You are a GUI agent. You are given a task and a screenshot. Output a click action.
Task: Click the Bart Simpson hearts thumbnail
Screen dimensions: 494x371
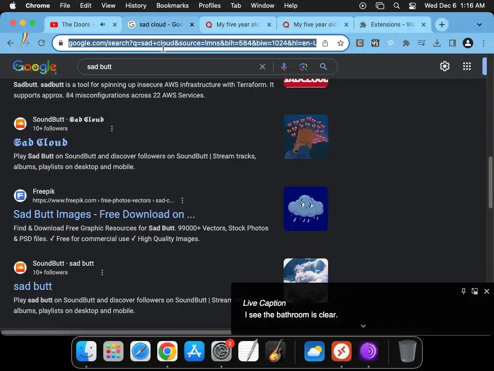(305, 137)
